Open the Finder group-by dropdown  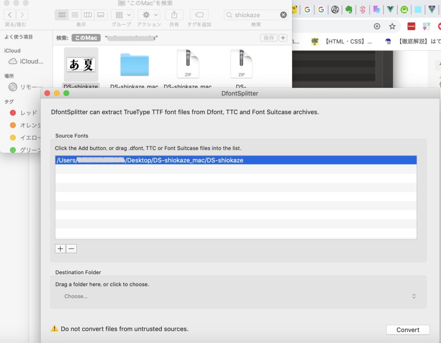122,15
